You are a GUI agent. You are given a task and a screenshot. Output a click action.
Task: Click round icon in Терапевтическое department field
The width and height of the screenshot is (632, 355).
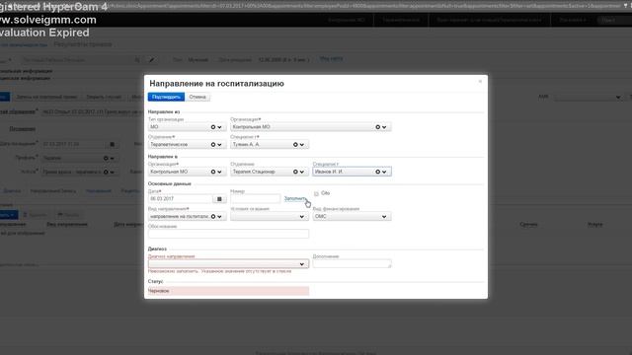pyautogui.click(x=213, y=145)
